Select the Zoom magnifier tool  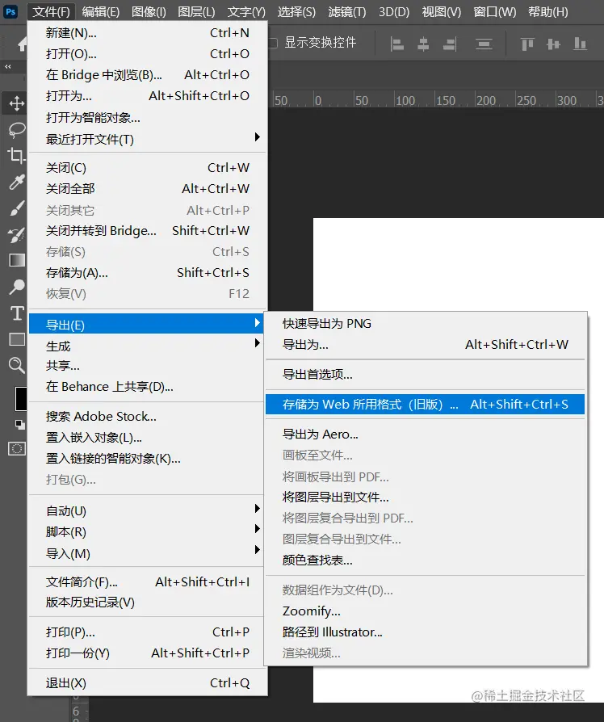pos(17,366)
